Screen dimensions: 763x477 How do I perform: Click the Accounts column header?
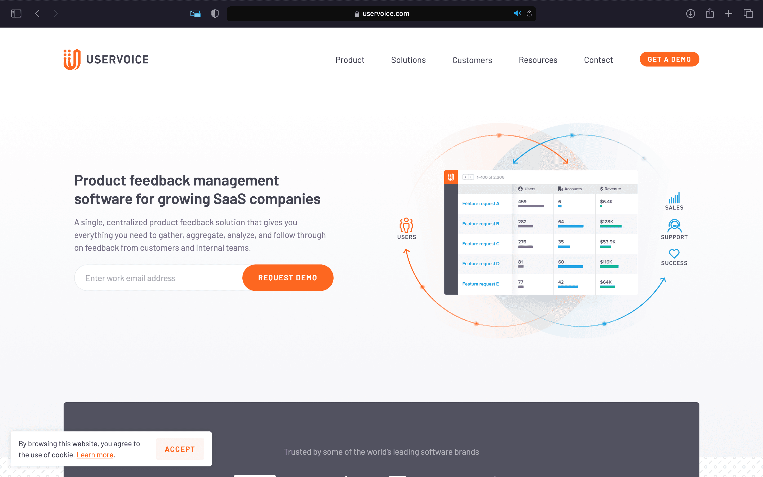(x=570, y=189)
